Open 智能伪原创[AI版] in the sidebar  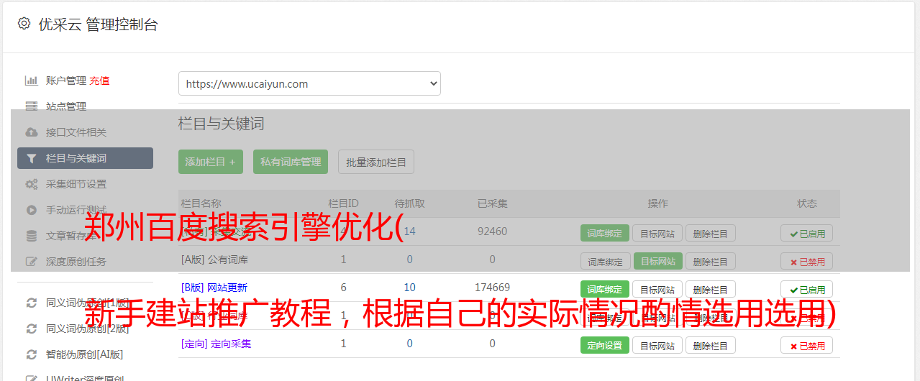(x=85, y=354)
